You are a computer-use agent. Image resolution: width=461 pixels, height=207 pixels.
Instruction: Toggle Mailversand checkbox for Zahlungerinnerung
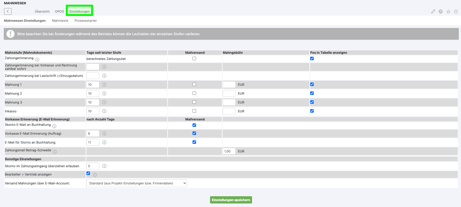click(x=194, y=59)
